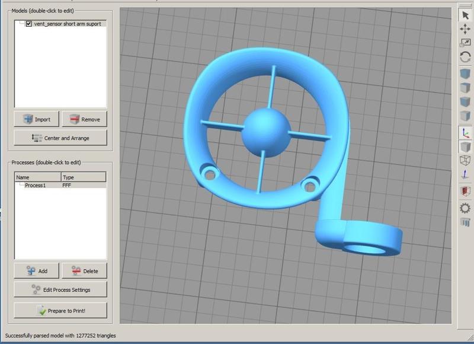Click the 'Successfully parsed model' status message
This screenshot has width=474, height=344.
(60, 336)
